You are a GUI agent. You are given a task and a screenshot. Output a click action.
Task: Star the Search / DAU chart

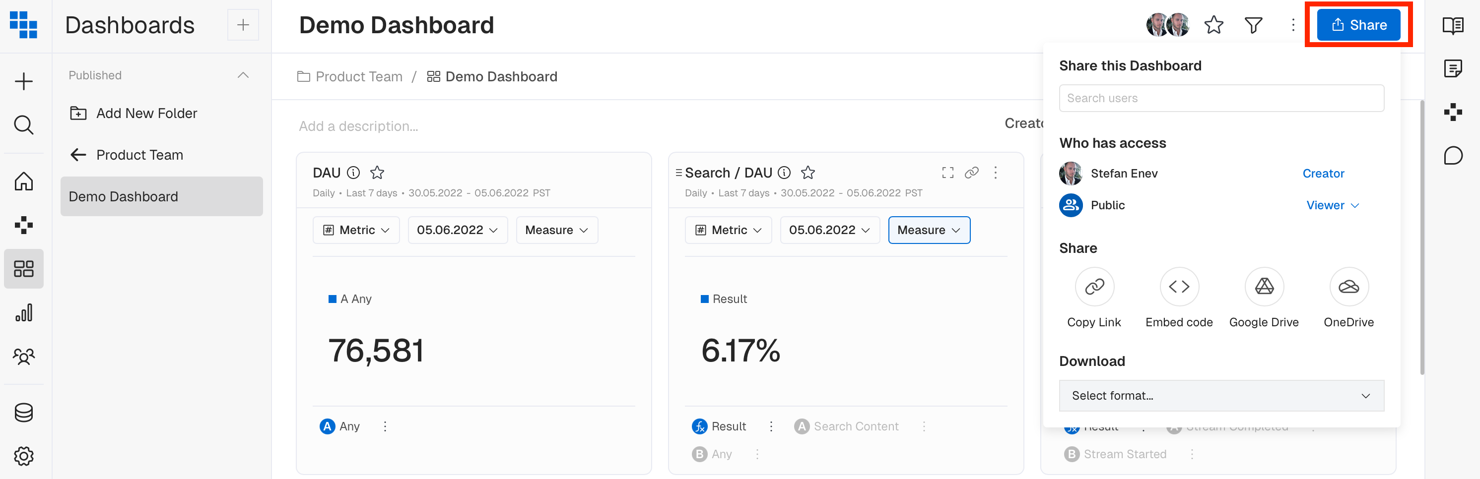click(808, 172)
